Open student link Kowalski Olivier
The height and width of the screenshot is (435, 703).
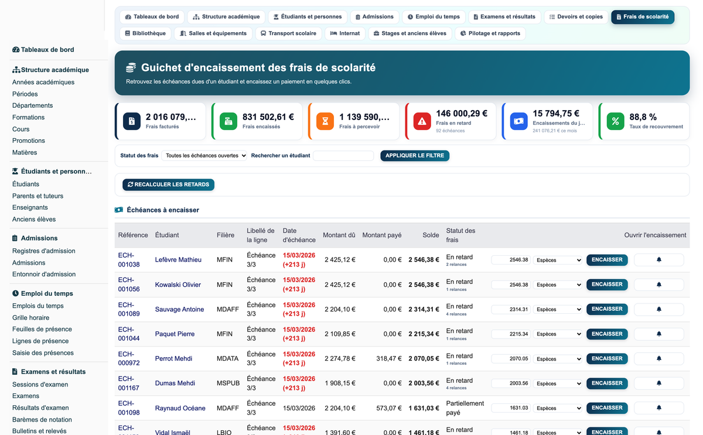[x=178, y=285]
